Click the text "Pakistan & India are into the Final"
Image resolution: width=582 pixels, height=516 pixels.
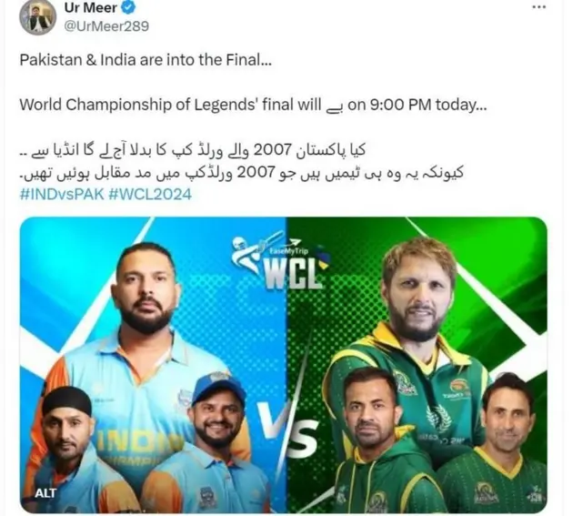click(x=145, y=60)
